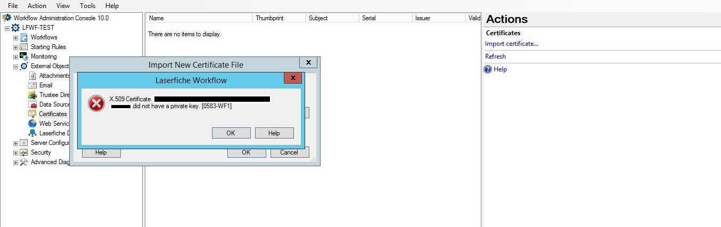Click the Web Services globe icon
The image size is (721, 227).
point(32,124)
